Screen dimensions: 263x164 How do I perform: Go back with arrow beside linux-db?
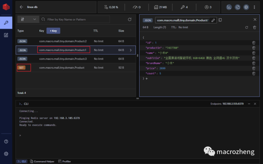[21, 7]
